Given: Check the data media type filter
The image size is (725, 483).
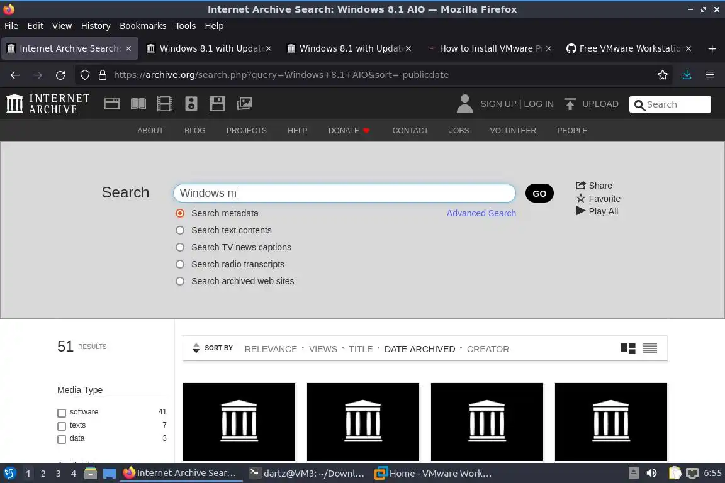Looking at the screenshot, I should 62,440.
